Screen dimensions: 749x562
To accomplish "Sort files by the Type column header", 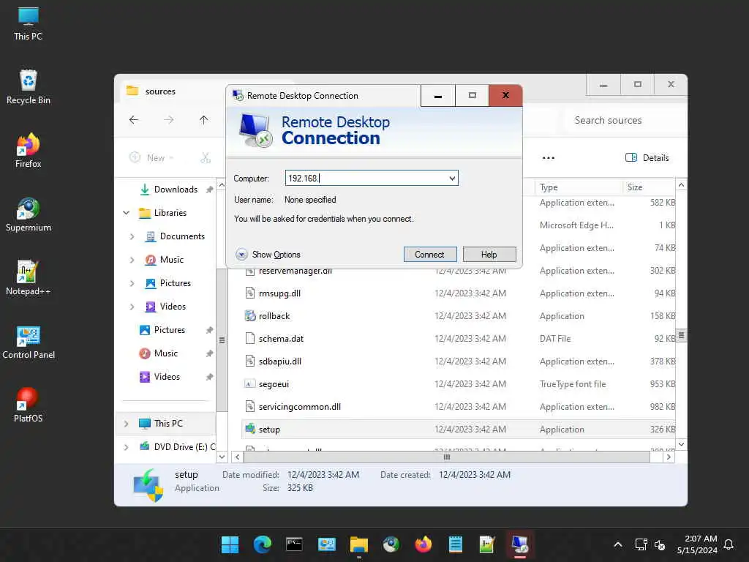I will coord(578,187).
